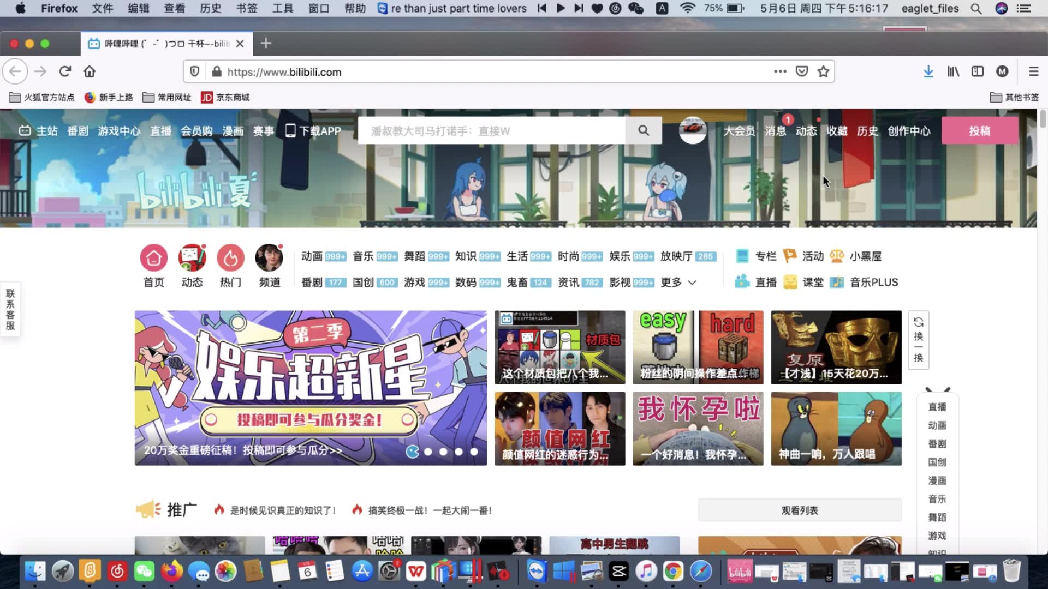The width and height of the screenshot is (1048, 589).
Task: Open 频道 channel round icon
Action: [269, 257]
